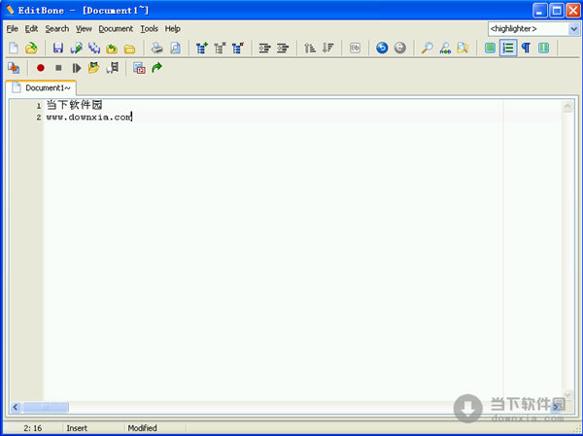The height and width of the screenshot is (436, 583).
Task: Insert date and time icon
Action: pyautogui.click(x=139, y=68)
